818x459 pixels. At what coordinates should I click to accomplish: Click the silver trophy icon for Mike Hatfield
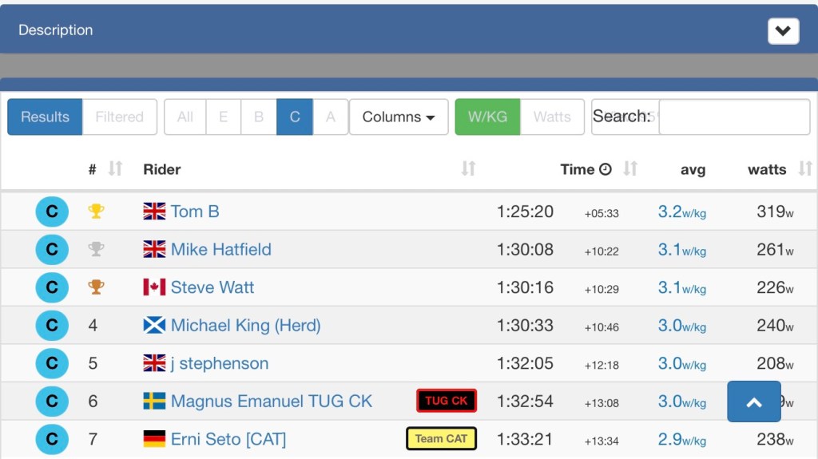pos(96,249)
